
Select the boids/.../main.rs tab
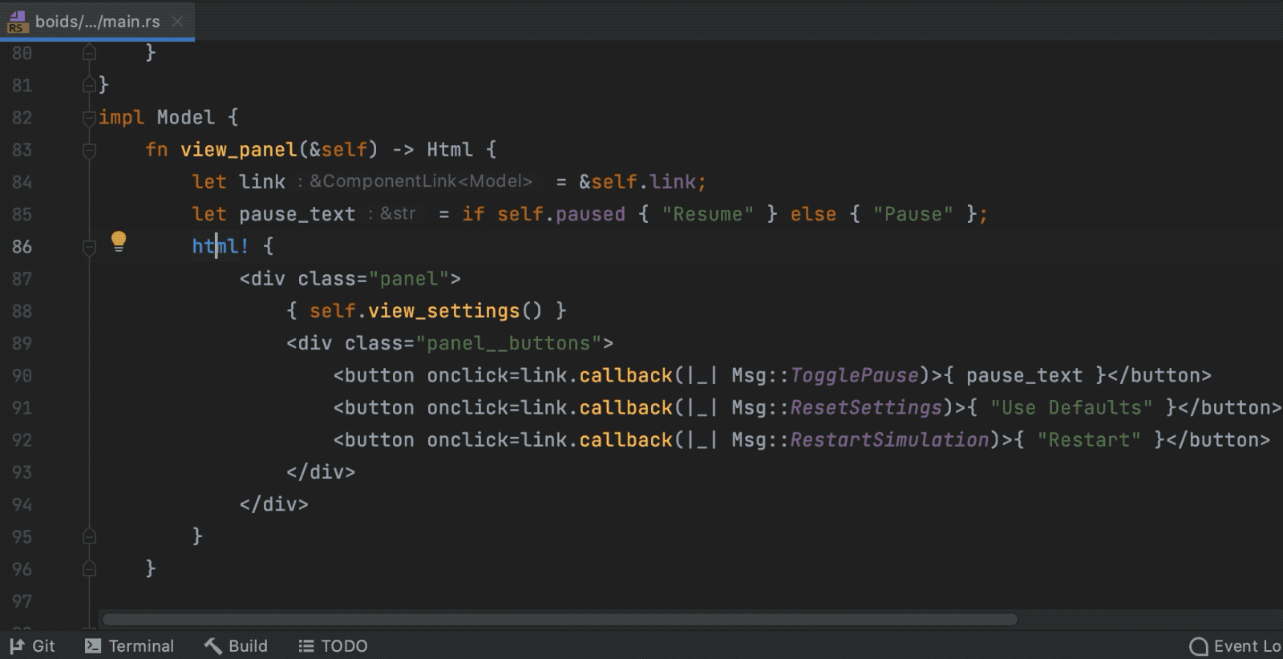pos(97,22)
